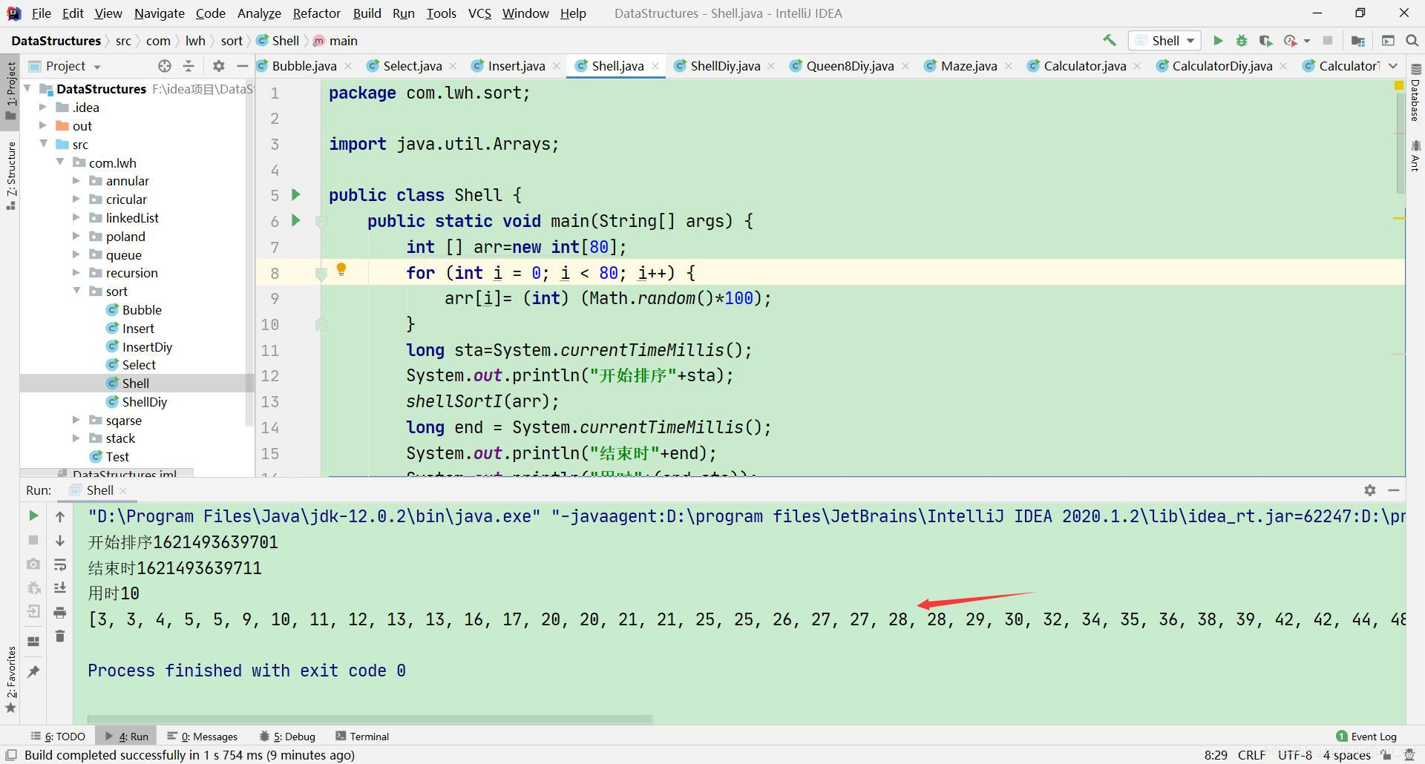The image size is (1425, 764).
Task: Select Test class in project tree
Action: coord(117,457)
